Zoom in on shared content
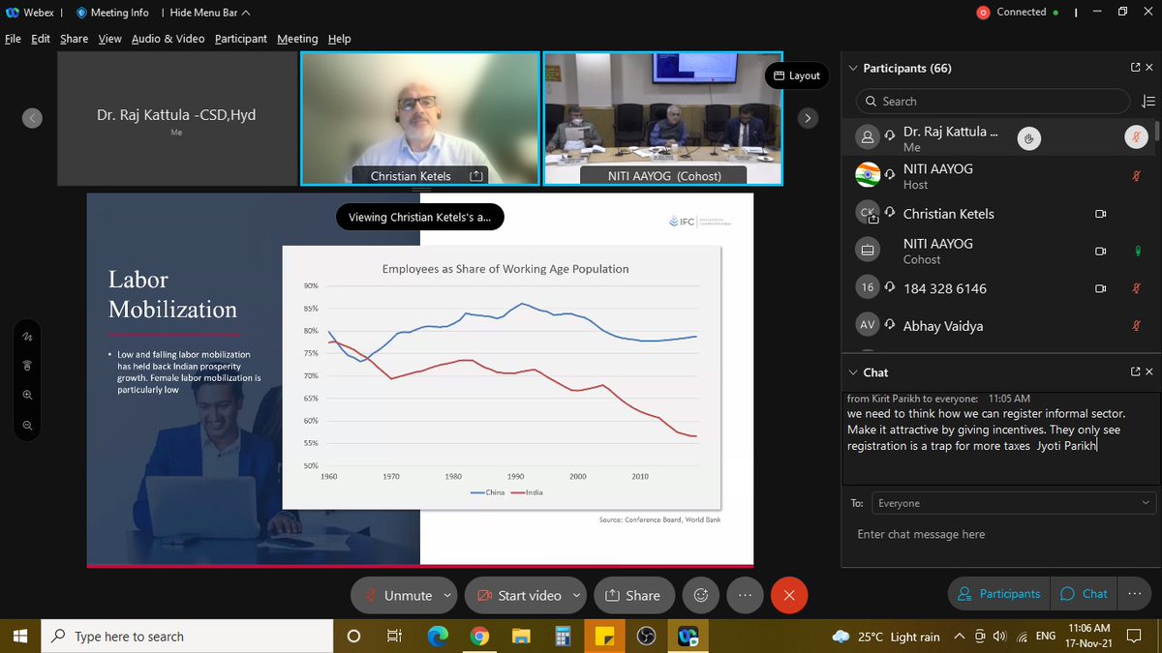This screenshot has width=1162, height=653. [27, 395]
